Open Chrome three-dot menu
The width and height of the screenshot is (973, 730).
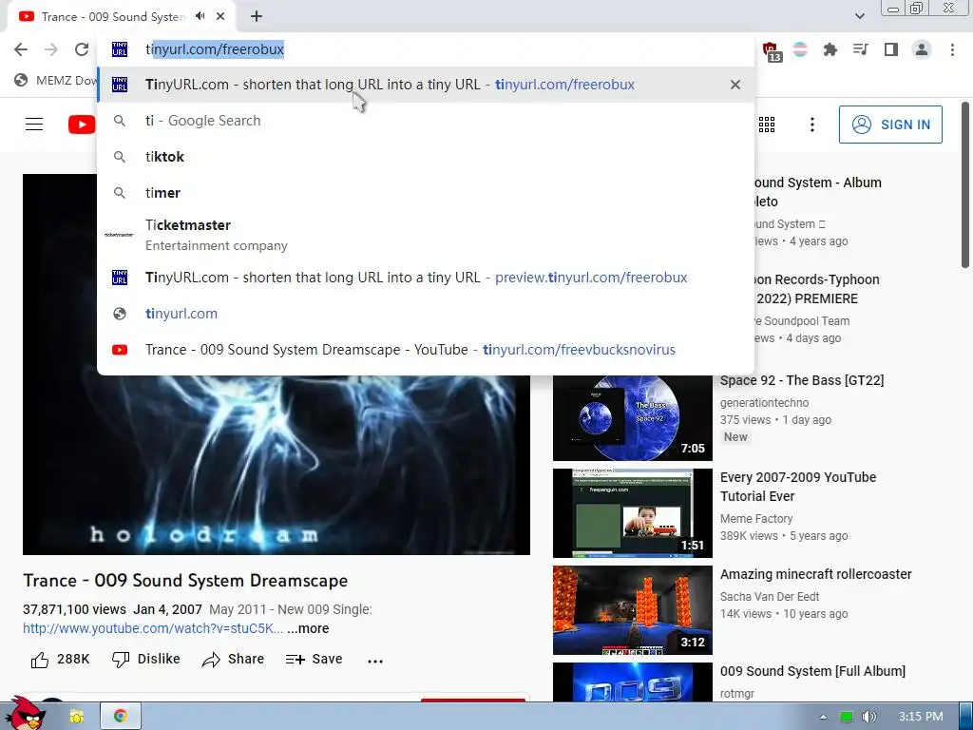(952, 49)
